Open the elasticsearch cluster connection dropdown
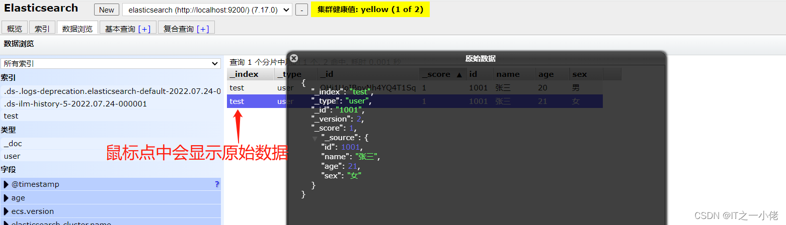786x225 pixels. click(x=207, y=10)
